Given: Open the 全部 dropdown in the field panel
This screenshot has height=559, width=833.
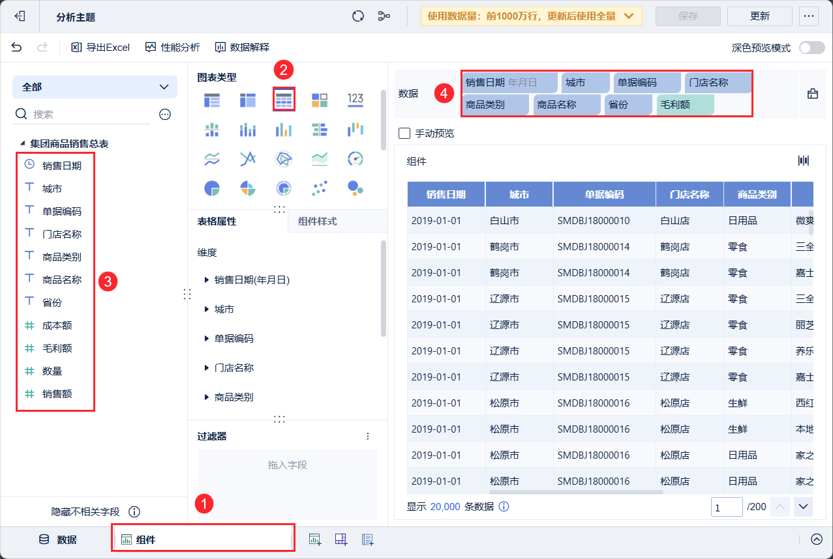Looking at the screenshot, I should [95, 87].
